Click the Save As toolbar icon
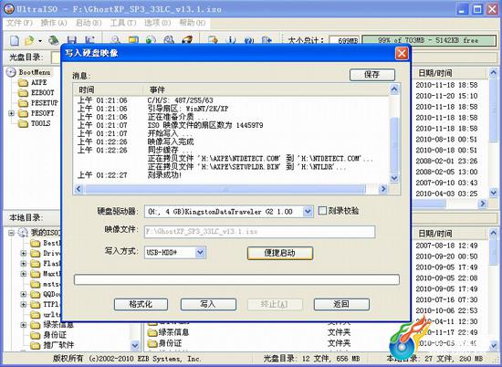The image size is (502, 367). pyautogui.click(x=89, y=40)
